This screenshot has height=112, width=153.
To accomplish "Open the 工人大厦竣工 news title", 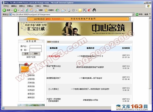I will [54, 89].
